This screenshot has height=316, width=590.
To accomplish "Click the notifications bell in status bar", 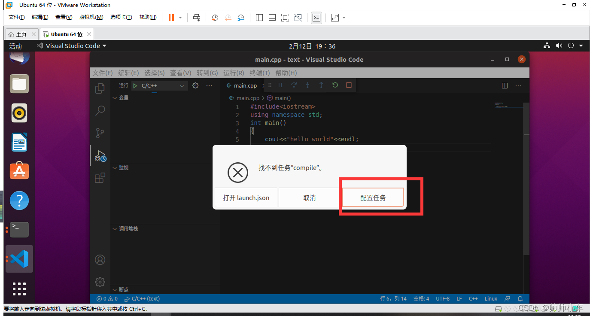I will 520,299.
